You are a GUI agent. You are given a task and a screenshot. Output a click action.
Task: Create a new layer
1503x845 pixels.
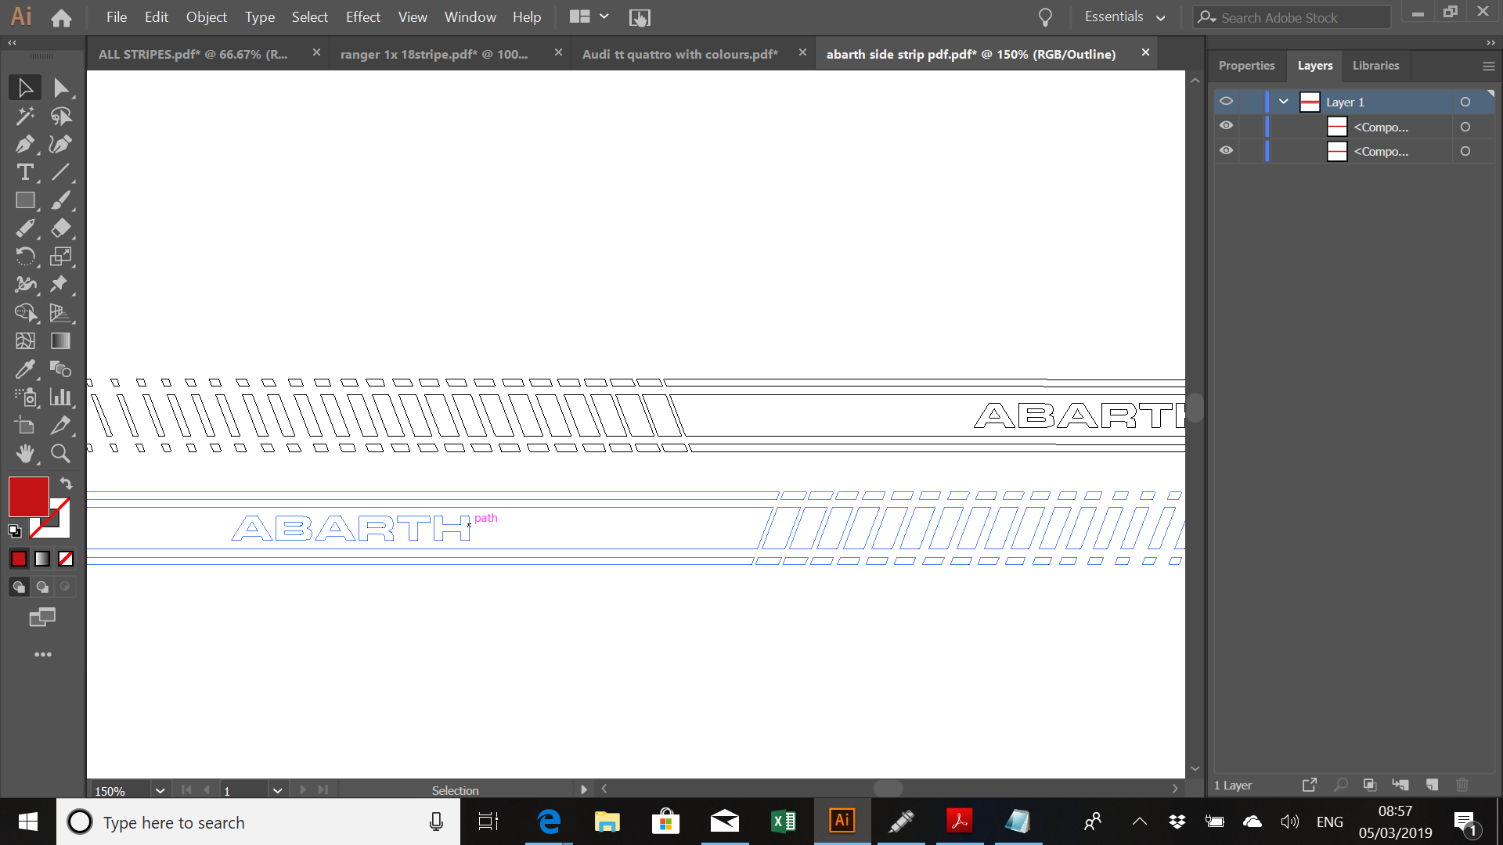[1432, 785]
